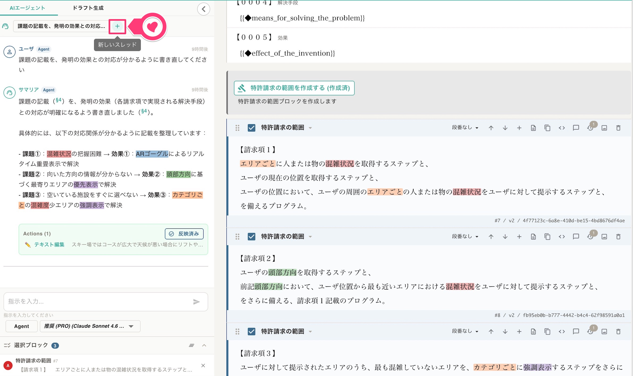Uncheck the claim 1 block checkbox
This screenshot has height=376, width=633.
pos(251,128)
